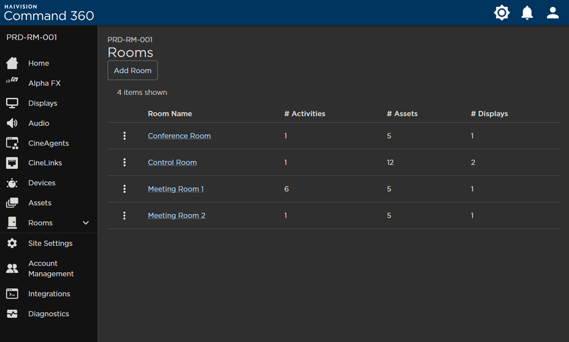Click Meeting Room 1 activities value 6

287,189
